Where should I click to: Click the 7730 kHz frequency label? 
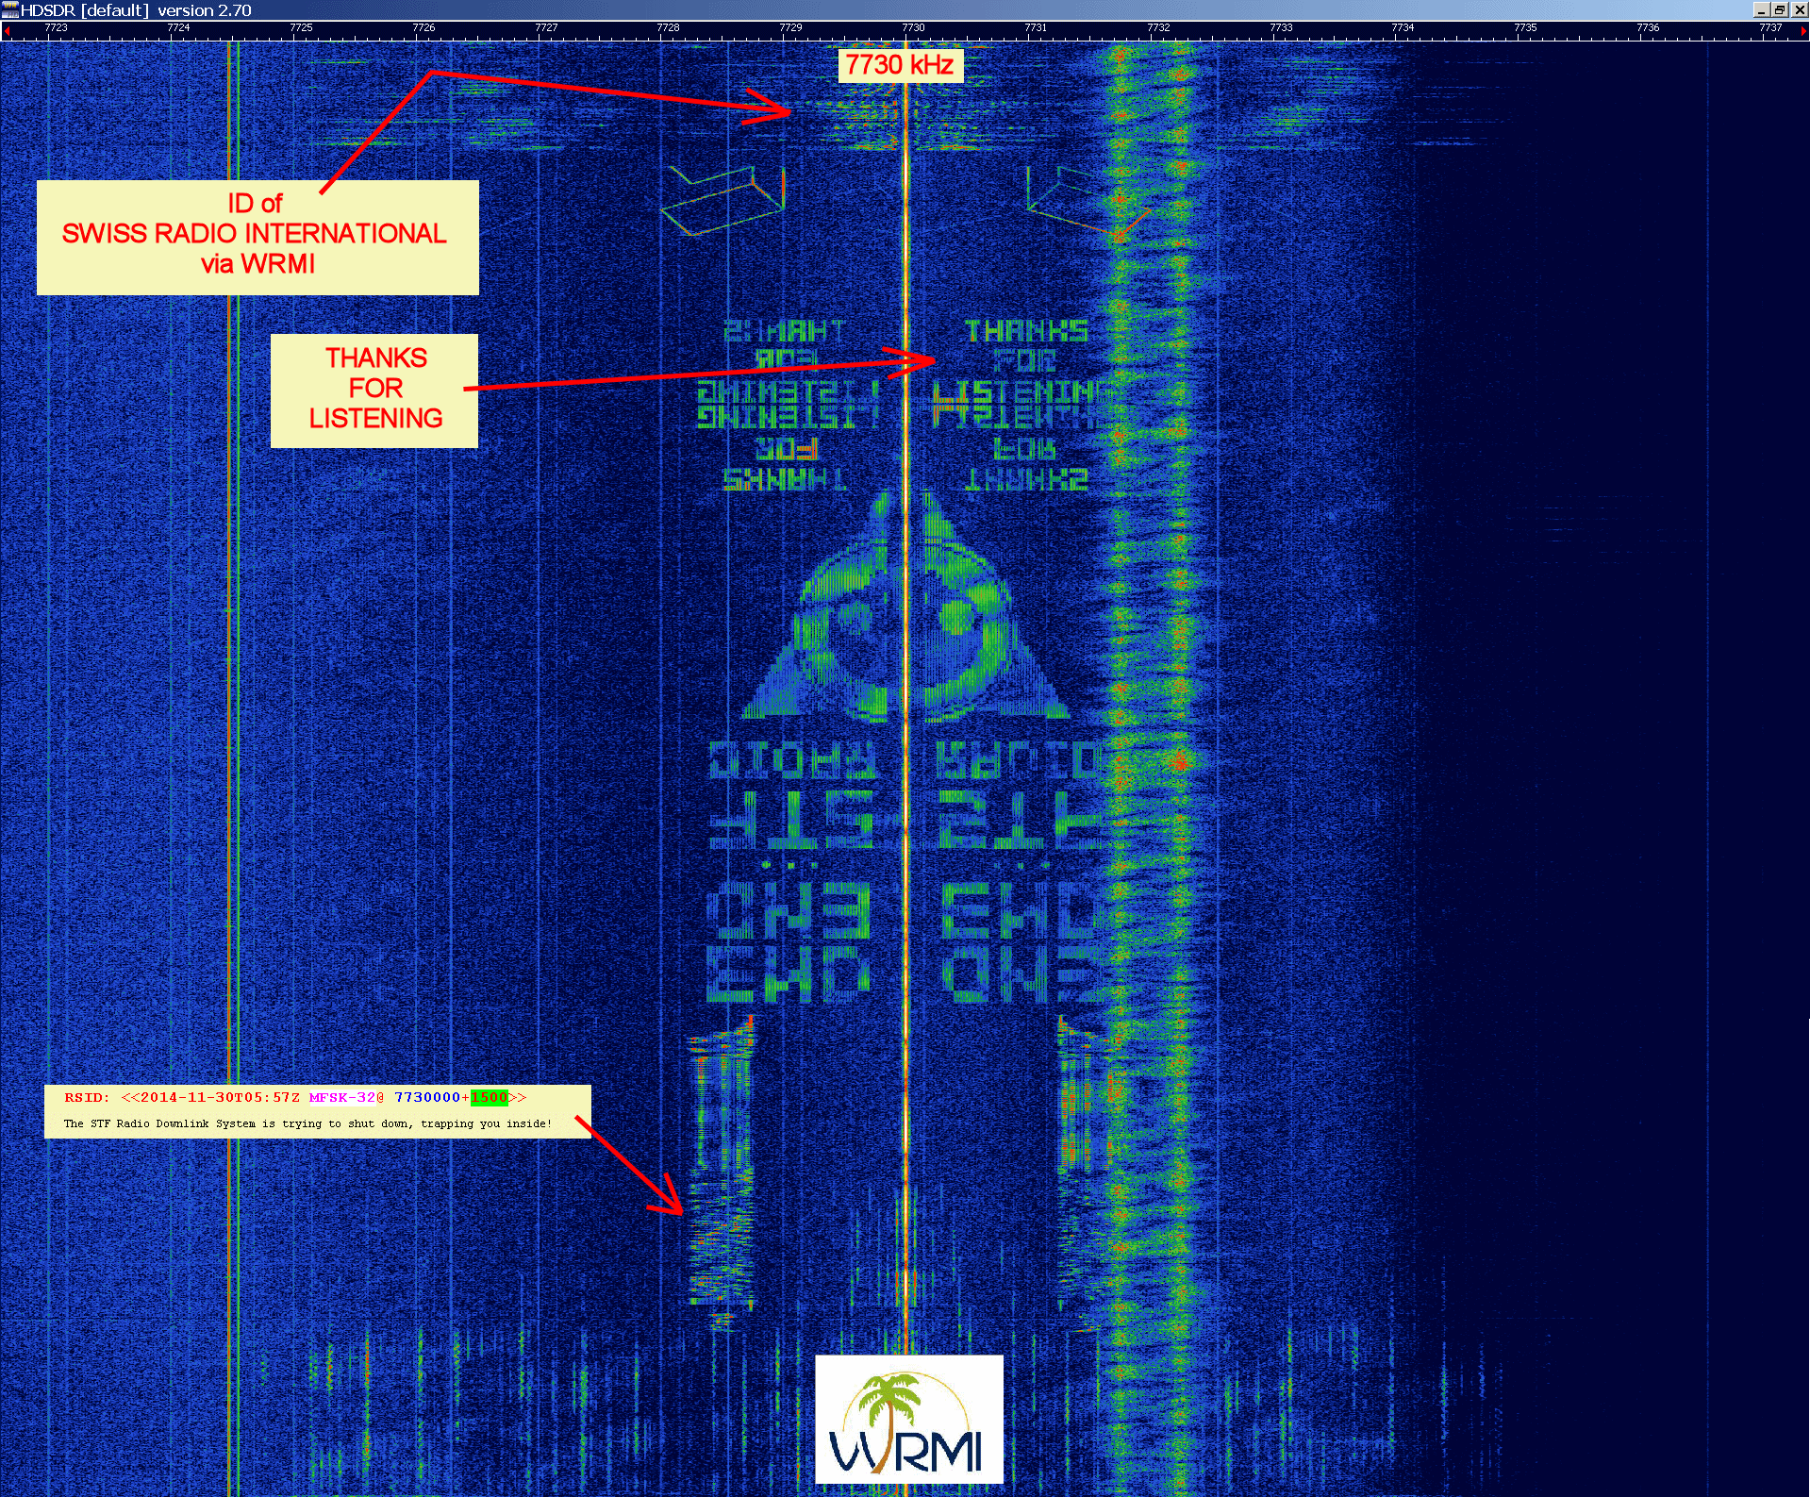point(900,65)
